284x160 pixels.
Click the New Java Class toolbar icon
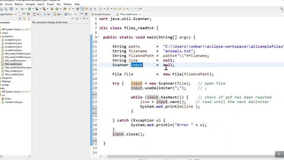(57, 9)
